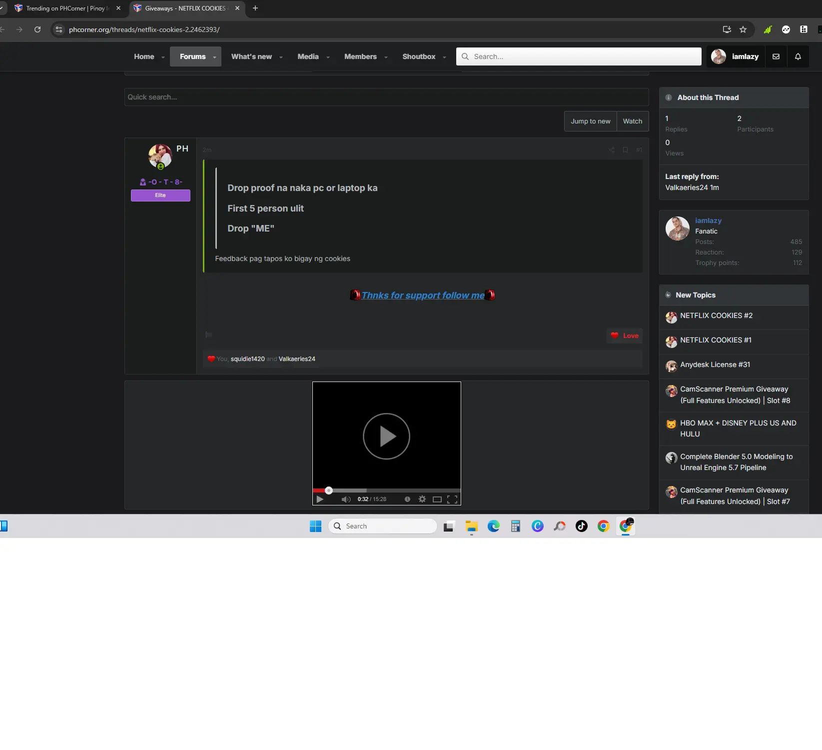The width and height of the screenshot is (822, 750).
Task: Expand Members dropdown arrow
Action: click(x=386, y=57)
